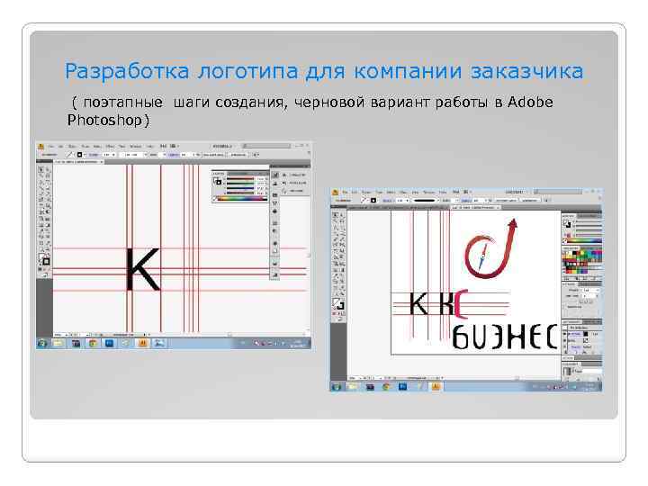The image size is (648, 486).
Task: Open the Window menu in right Illustrator window
Action: click(x=429, y=193)
